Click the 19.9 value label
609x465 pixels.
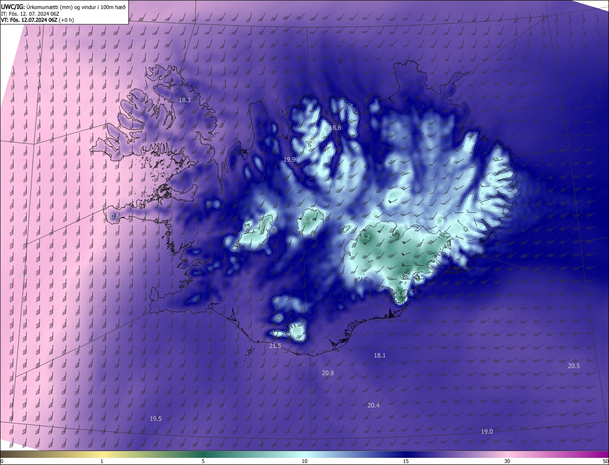[289, 160]
